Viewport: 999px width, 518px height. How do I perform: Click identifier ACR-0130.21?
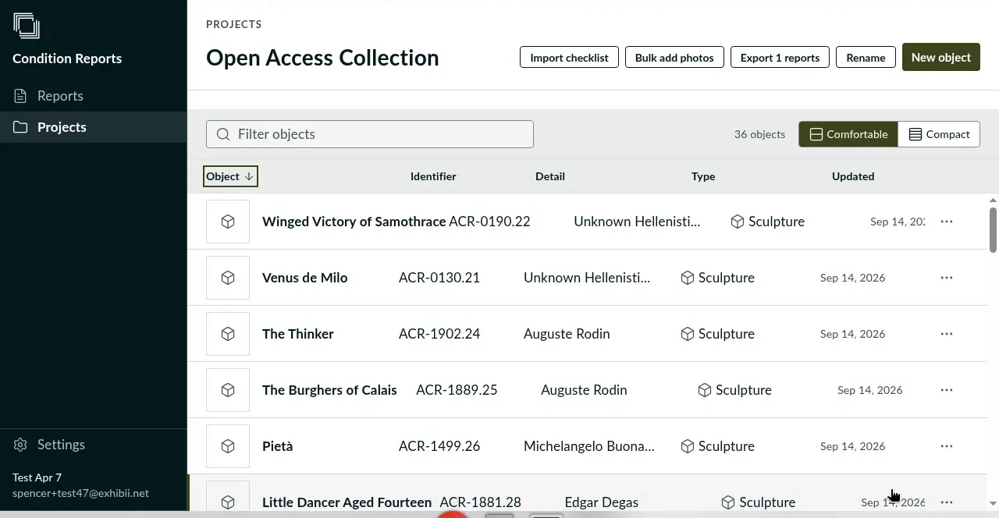point(439,278)
